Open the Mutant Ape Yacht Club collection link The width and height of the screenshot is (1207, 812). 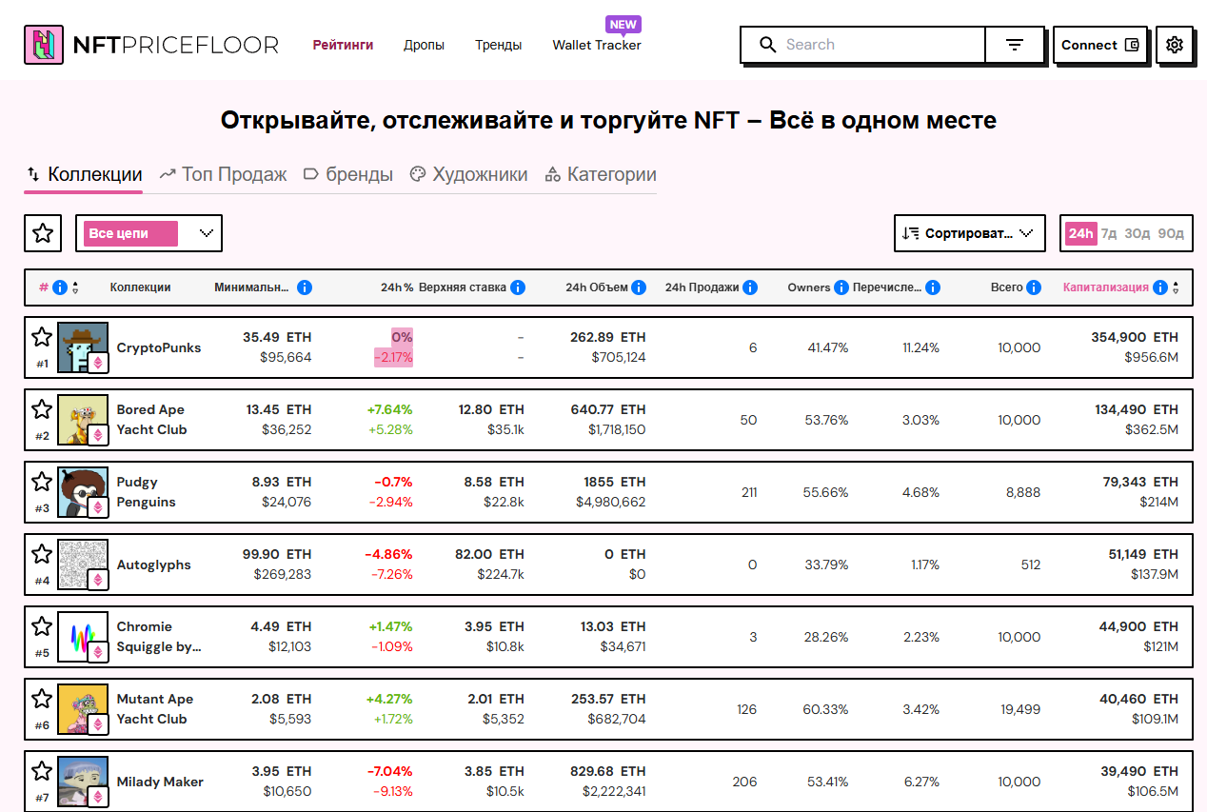point(154,709)
